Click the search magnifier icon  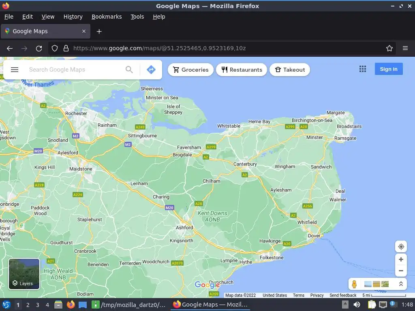(x=129, y=70)
